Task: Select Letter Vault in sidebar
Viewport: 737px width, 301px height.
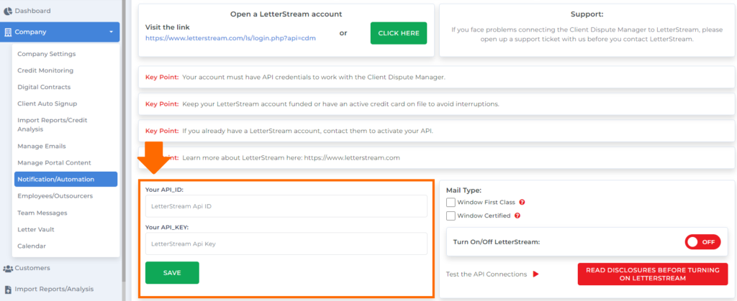Action: [x=36, y=229]
